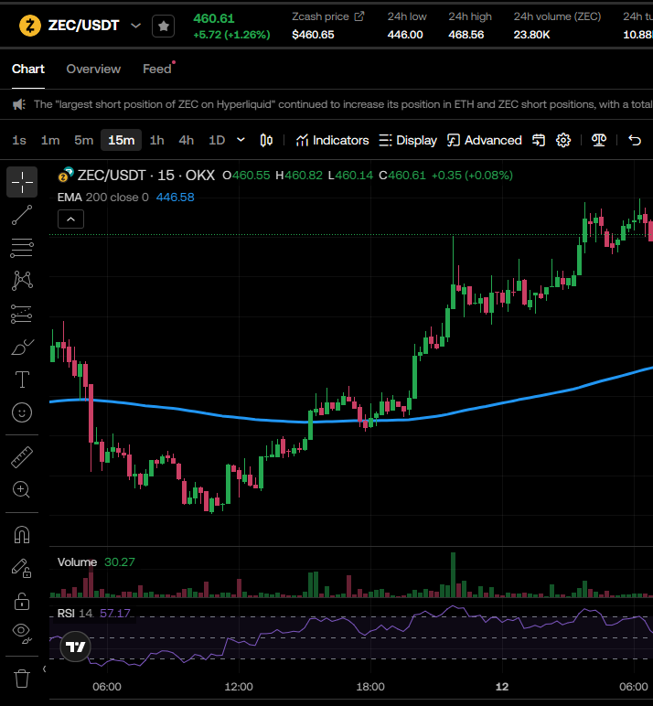Click the megaphone announcement icon

19,104
